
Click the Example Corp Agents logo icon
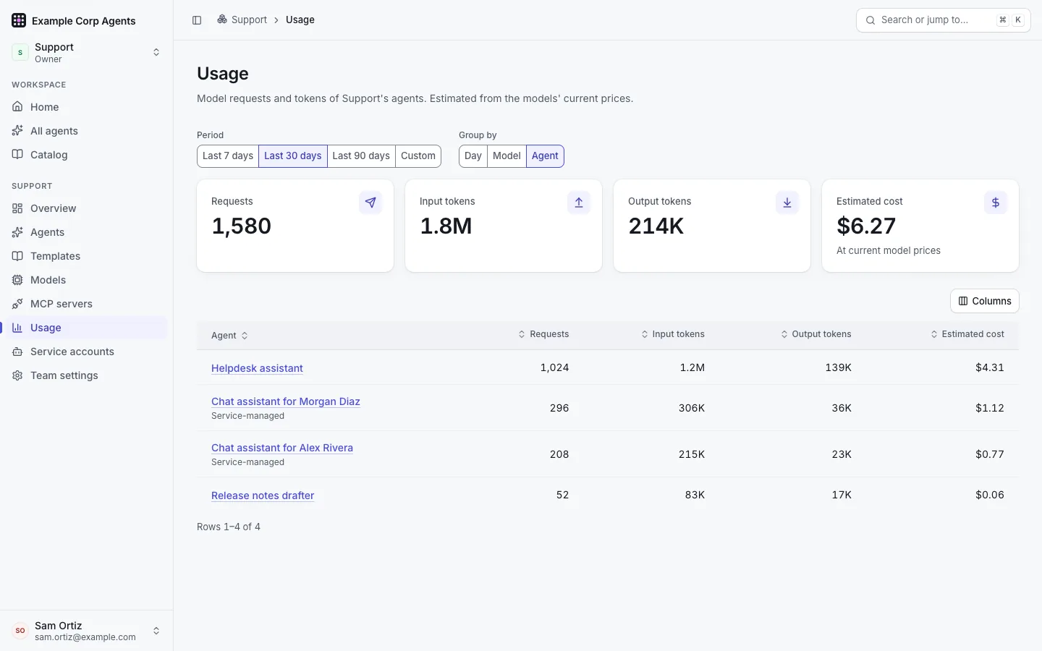(19, 20)
